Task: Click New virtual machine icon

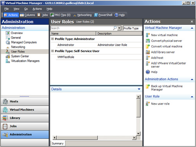Action: [x=148, y=35]
